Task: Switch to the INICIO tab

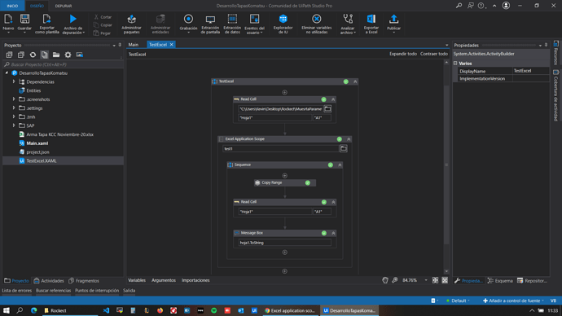Action: (12, 6)
